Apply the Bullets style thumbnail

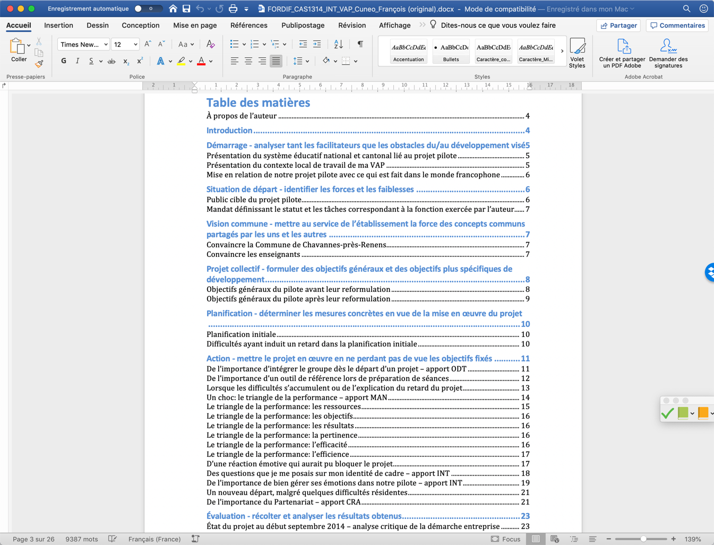pyautogui.click(x=451, y=51)
